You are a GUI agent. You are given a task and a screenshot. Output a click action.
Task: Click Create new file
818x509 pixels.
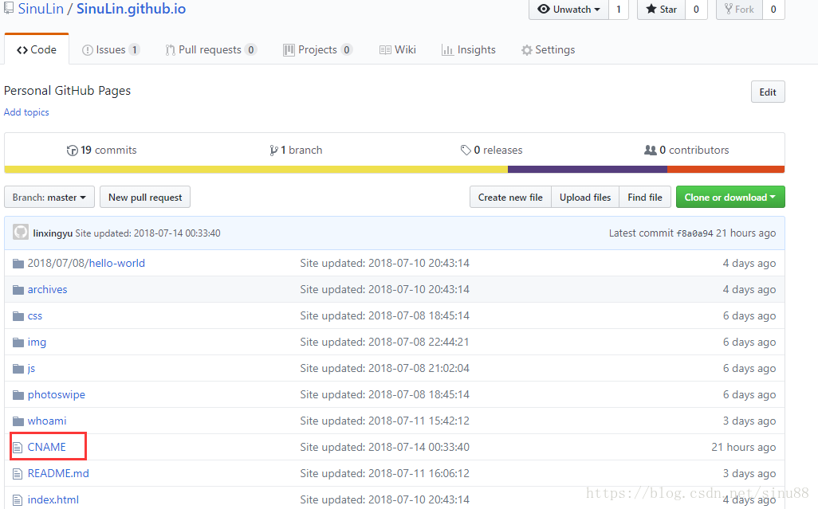click(510, 198)
